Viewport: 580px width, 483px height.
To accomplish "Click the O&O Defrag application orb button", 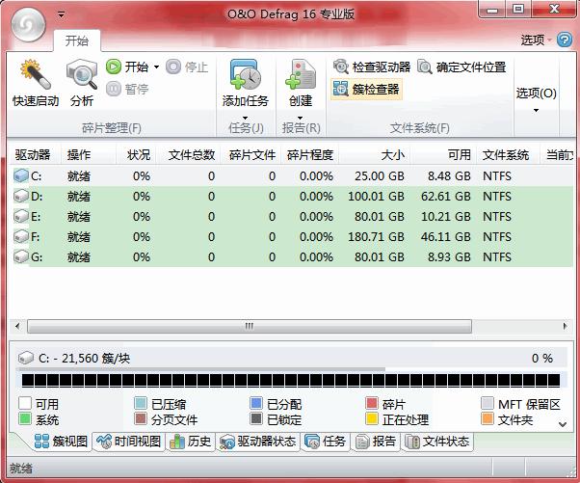I will [28, 25].
